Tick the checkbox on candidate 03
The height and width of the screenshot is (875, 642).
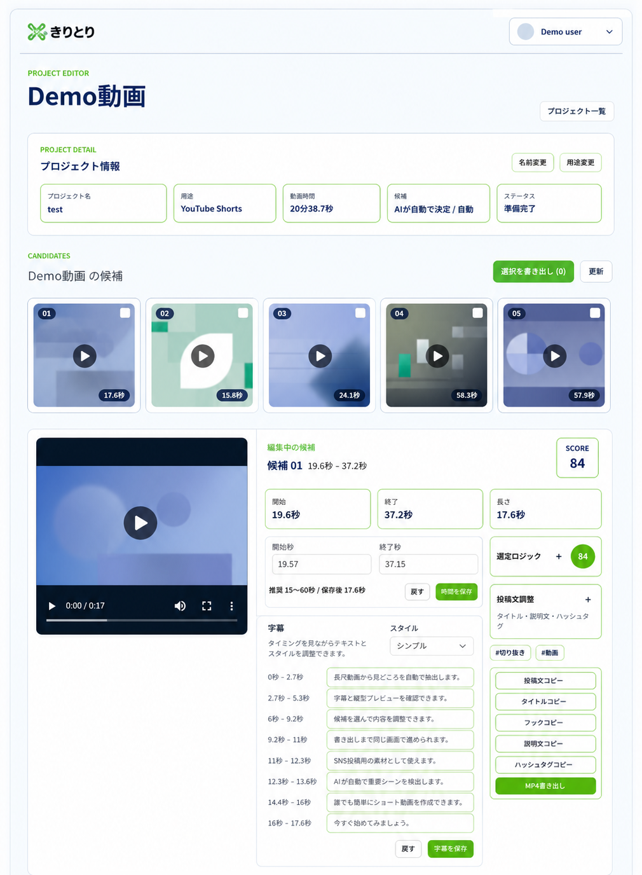(x=360, y=313)
